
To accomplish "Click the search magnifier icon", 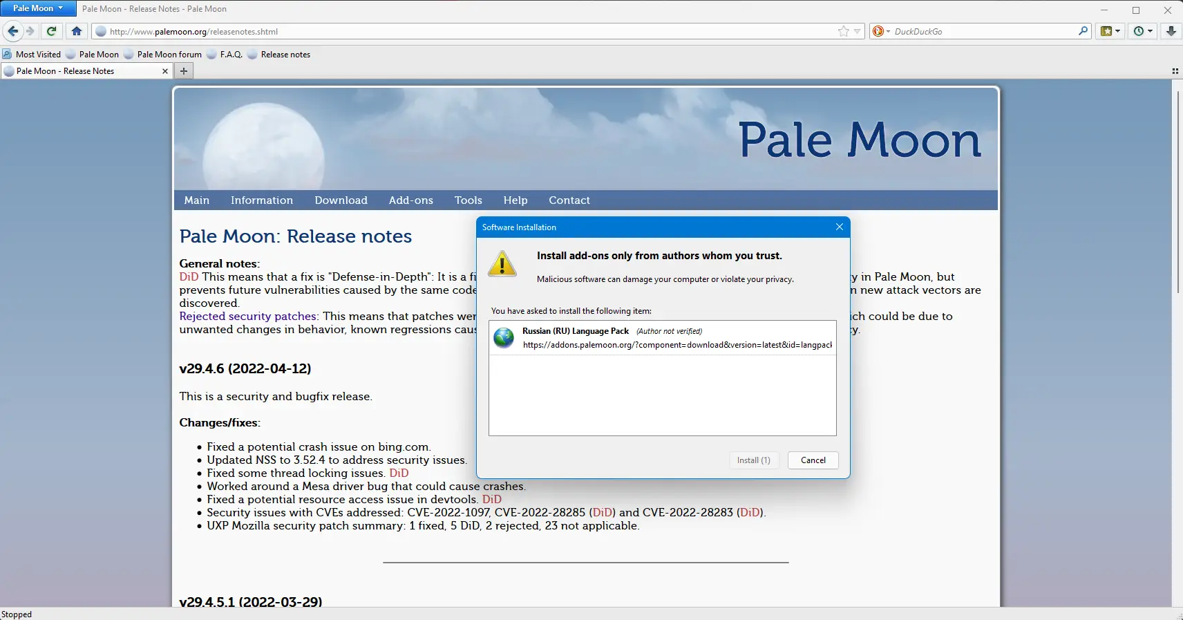I will coord(1083,31).
